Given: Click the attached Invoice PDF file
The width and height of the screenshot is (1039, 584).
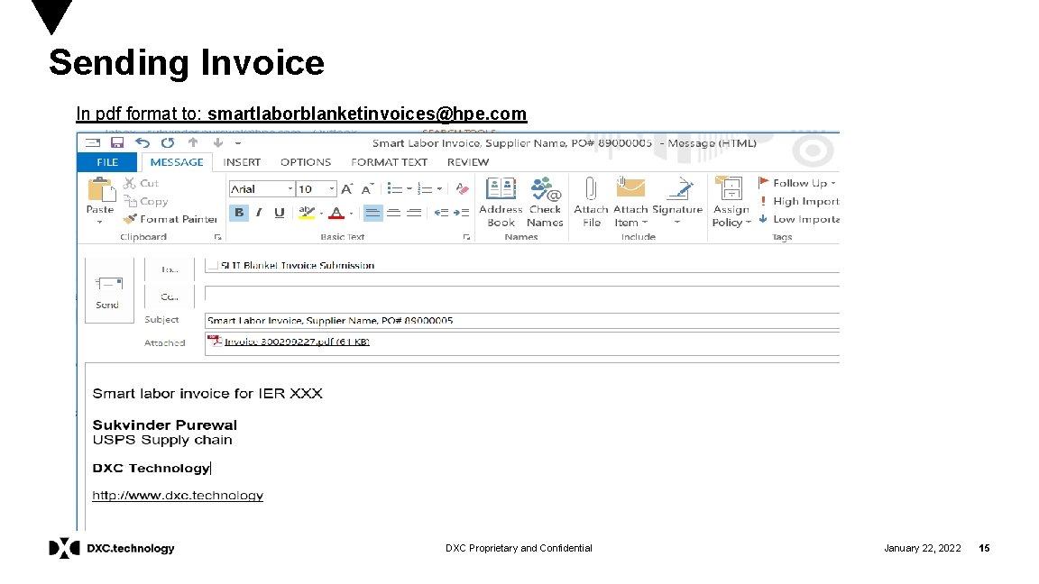Looking at the screenshot, I should (x=289, y=342).
